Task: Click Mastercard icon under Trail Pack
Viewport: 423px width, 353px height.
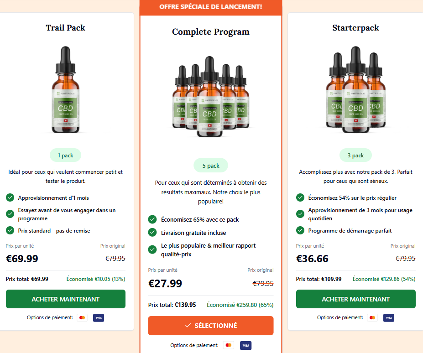Action: [x=82, y=318]
